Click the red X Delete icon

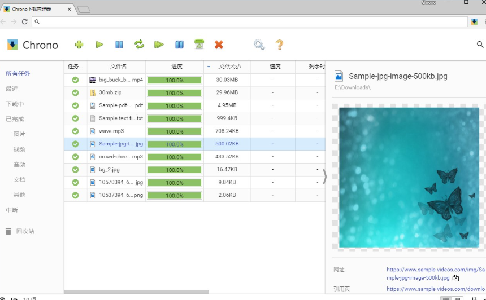[x=219, y=45]
